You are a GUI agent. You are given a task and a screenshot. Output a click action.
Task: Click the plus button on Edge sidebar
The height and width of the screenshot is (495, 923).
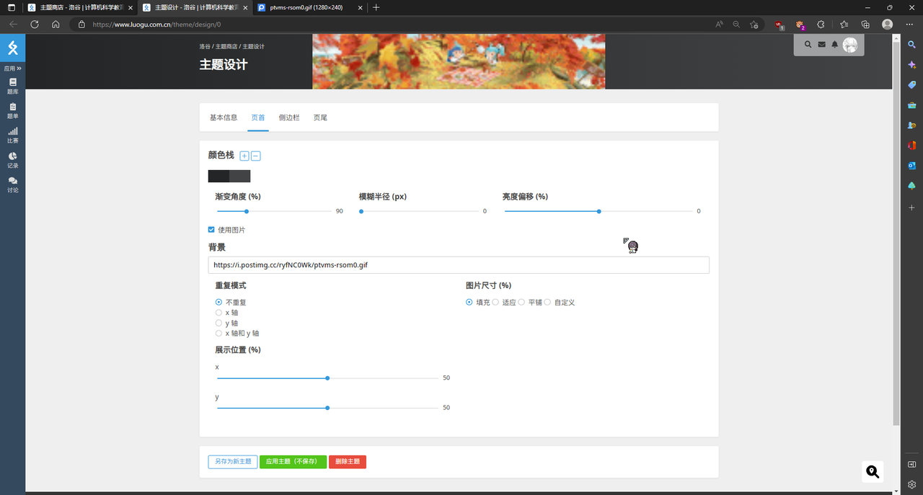pos(911,208)
